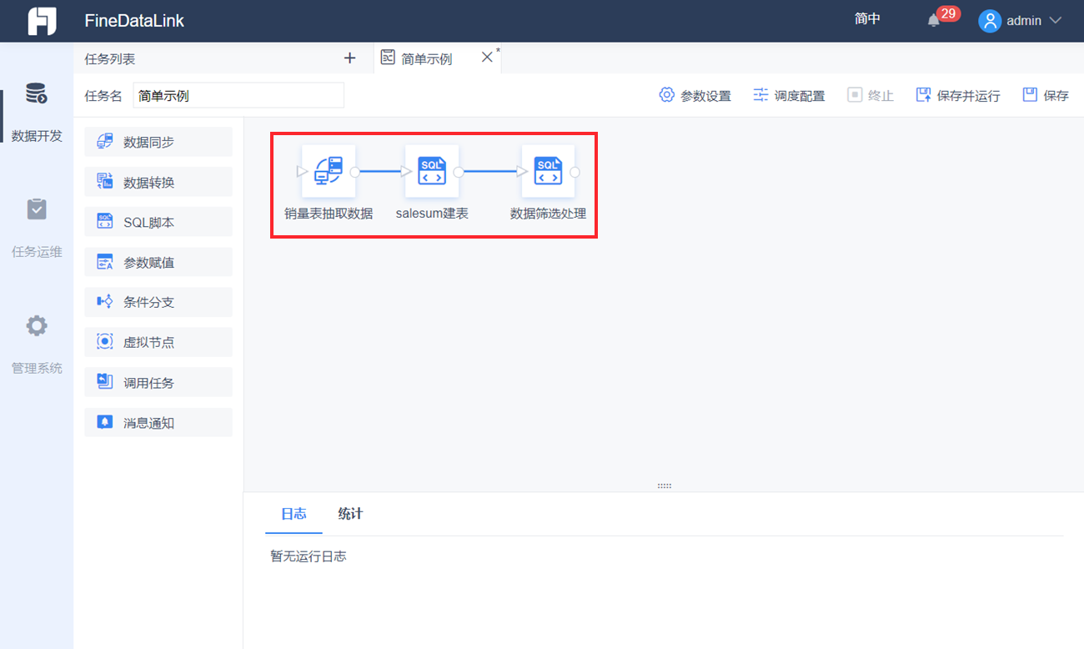Click the FineDataLink product title

click(x=134, y=21)
